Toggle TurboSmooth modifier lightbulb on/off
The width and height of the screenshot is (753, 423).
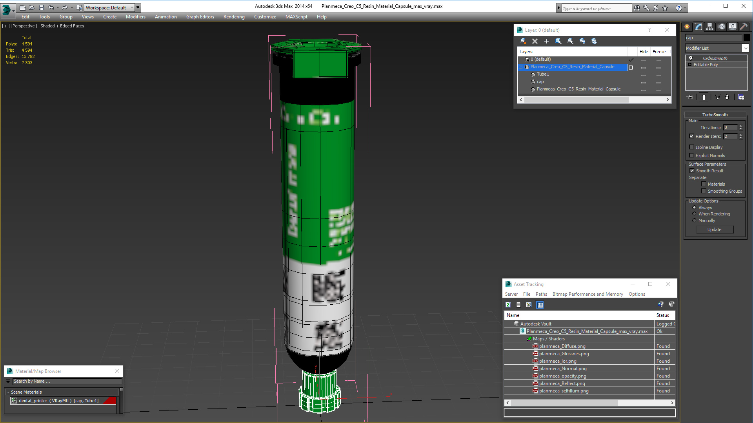point(691,58)
